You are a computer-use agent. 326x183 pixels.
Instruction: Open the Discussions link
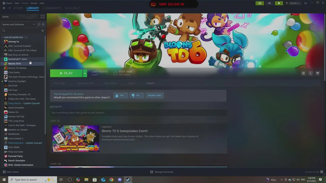pos(111,83)
